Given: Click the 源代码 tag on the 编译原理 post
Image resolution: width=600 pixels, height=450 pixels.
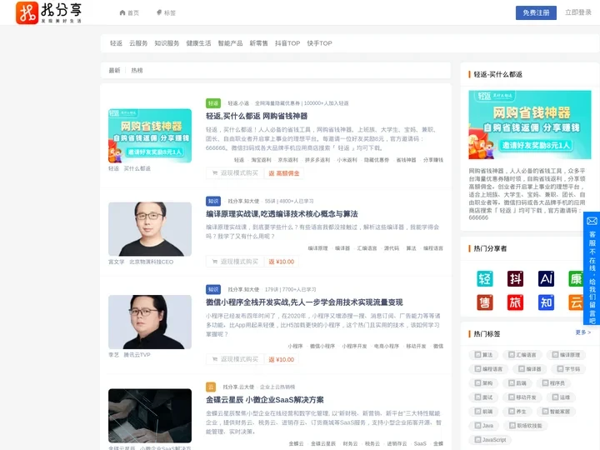Looking at the screenshot, I should (x=392, y=248).
